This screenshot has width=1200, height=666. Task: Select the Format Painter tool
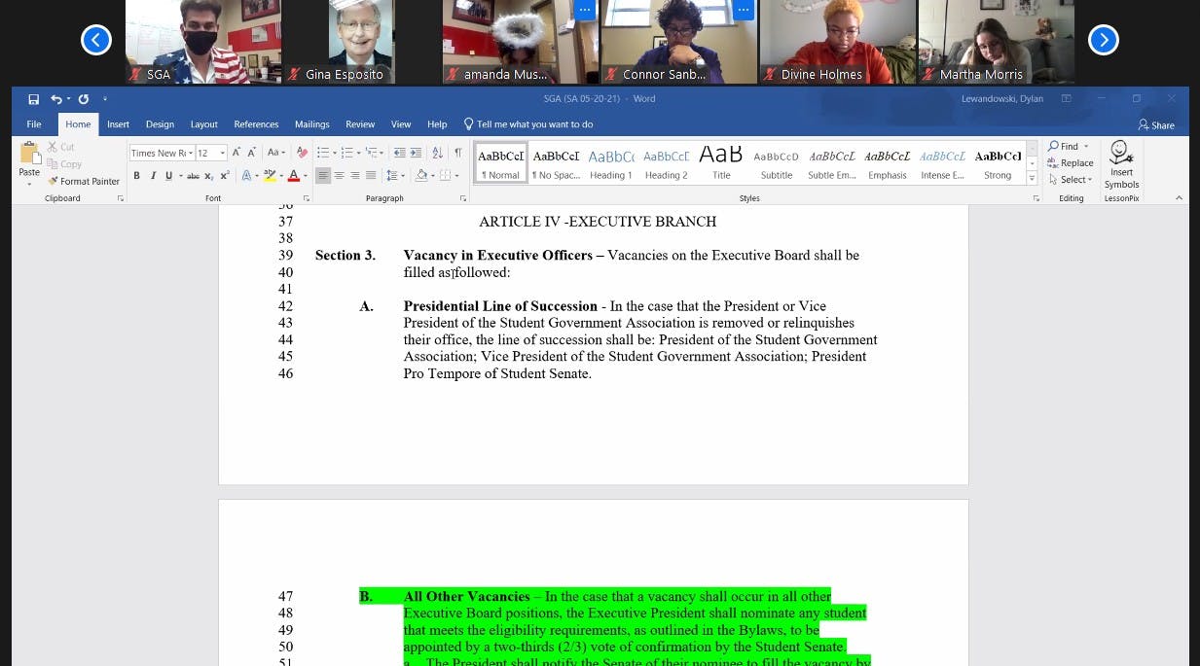[84, 182]
